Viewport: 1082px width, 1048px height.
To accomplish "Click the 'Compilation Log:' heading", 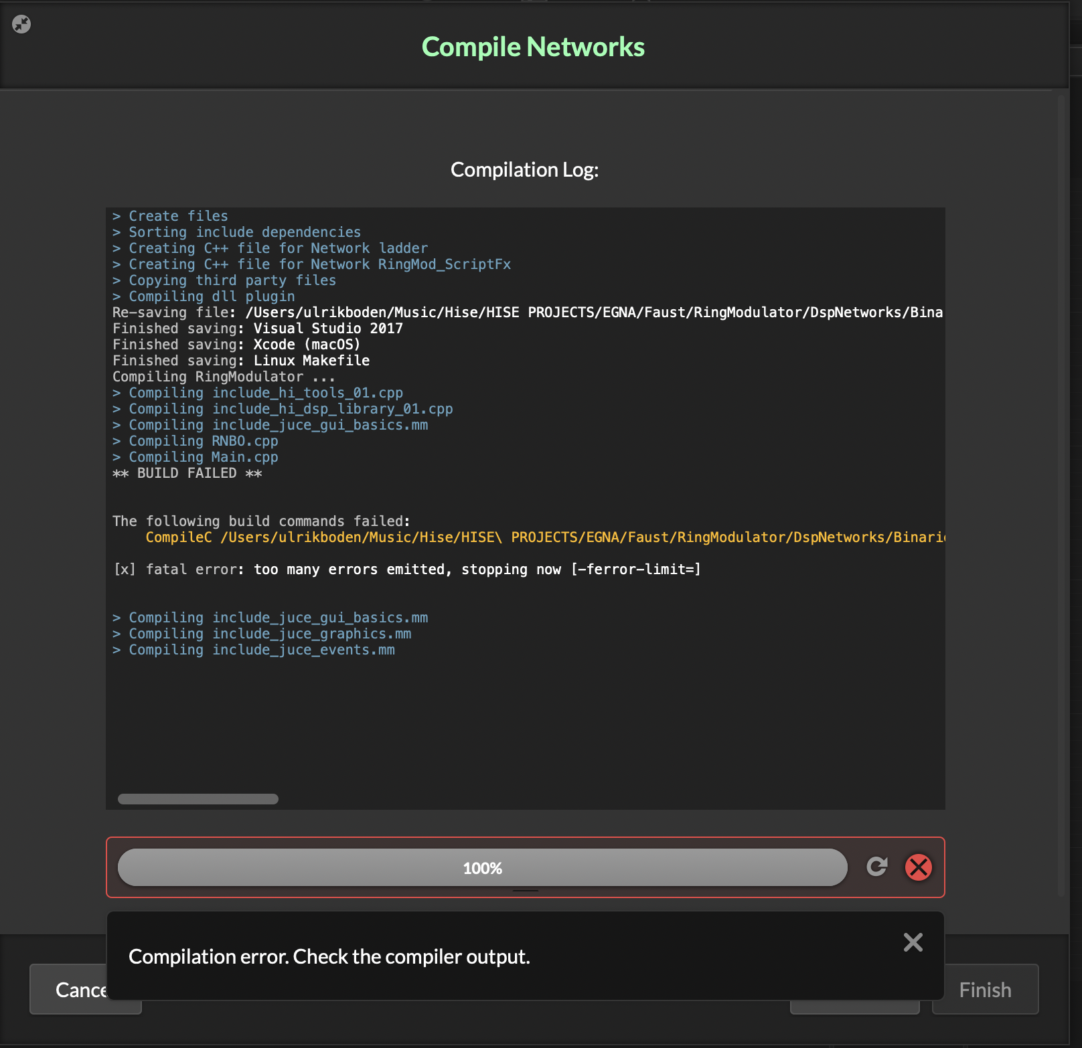I will click(524, 170).
